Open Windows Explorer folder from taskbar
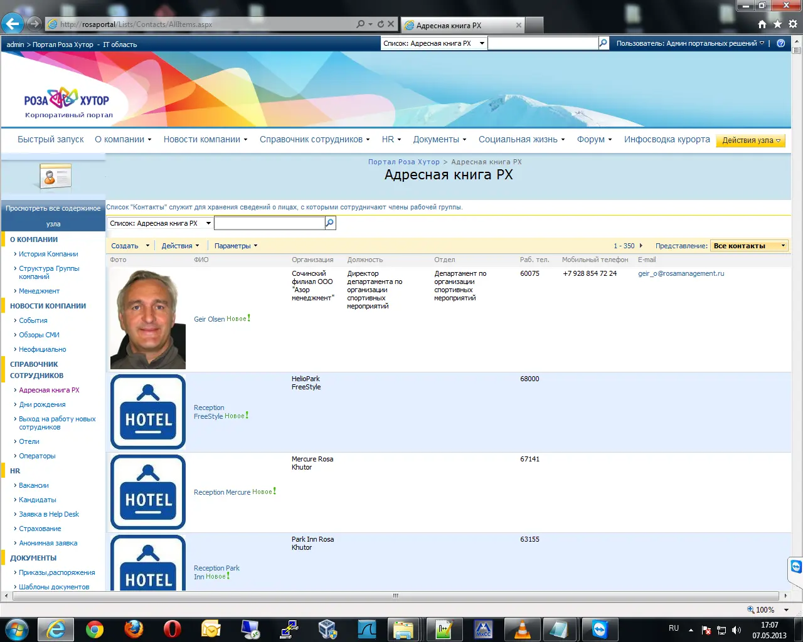Image resolution: width=803 pixels, height=642 pixels. tap(402, 629)
